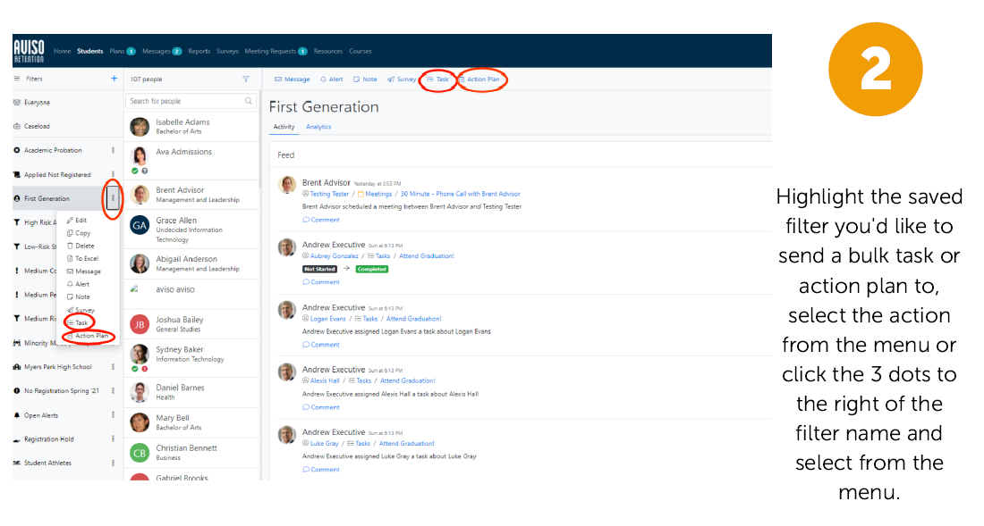Switch to the Activity tab
Viewport: 984px width, 526px height.
tap(284, 127)
